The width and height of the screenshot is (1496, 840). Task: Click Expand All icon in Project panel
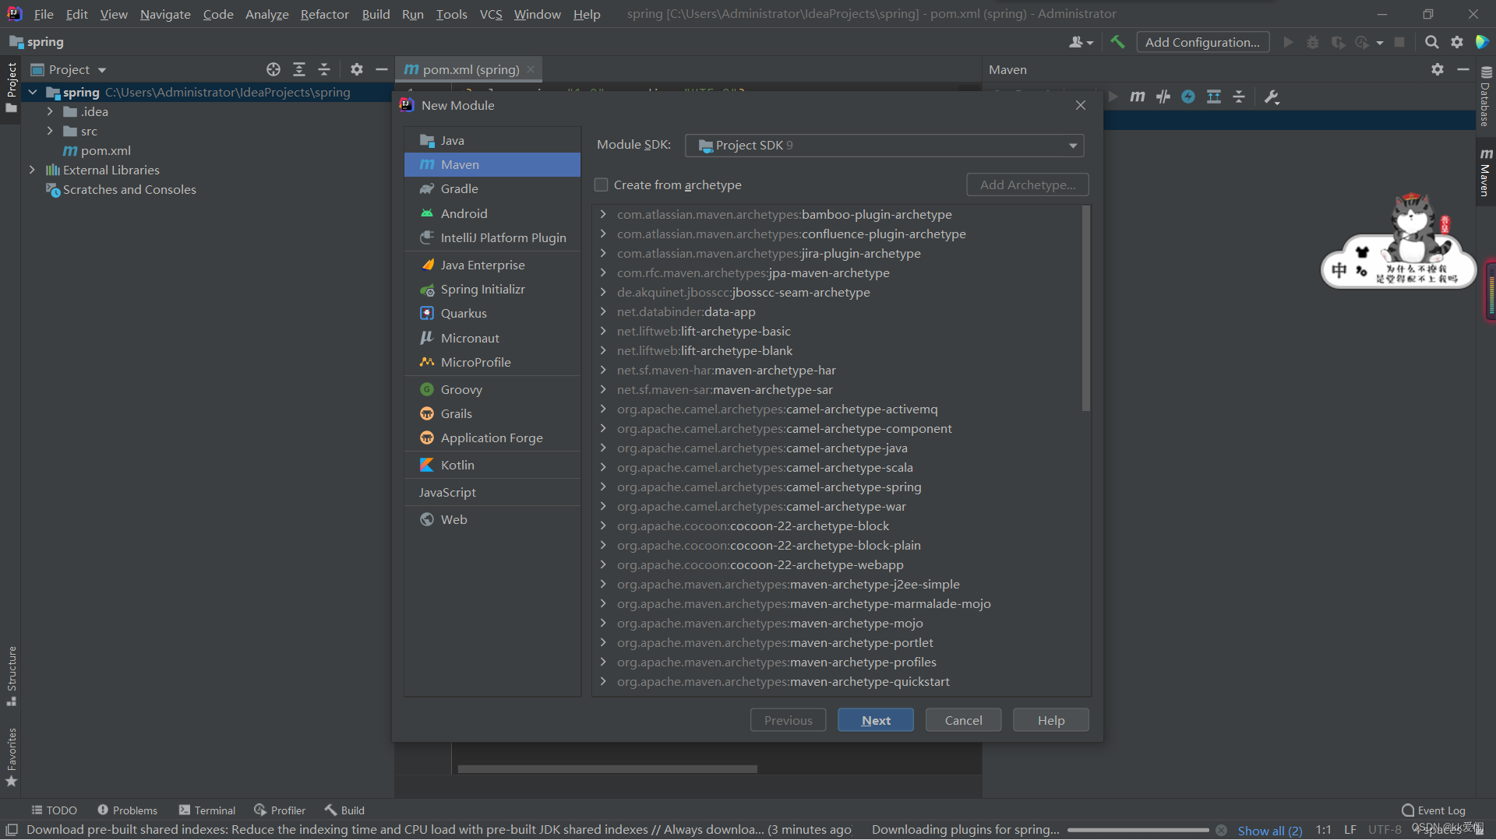299,69
